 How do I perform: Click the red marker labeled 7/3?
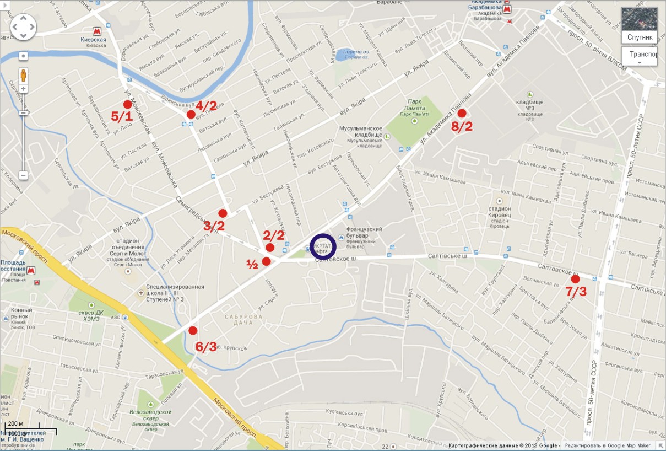576,279
